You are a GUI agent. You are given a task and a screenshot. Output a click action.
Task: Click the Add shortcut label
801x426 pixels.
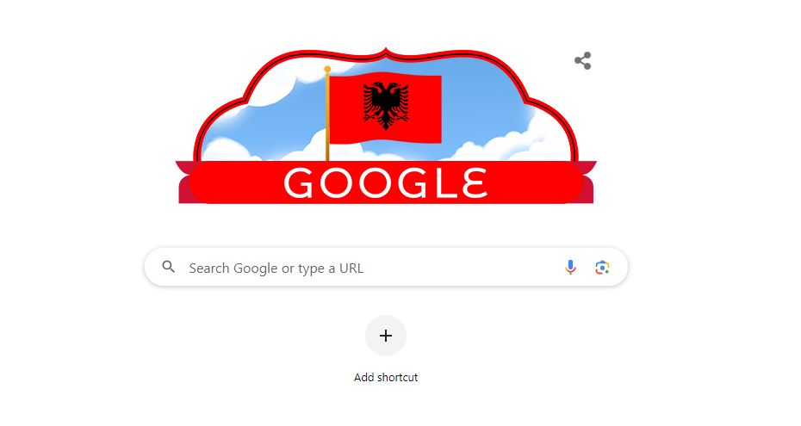(386, 377)
